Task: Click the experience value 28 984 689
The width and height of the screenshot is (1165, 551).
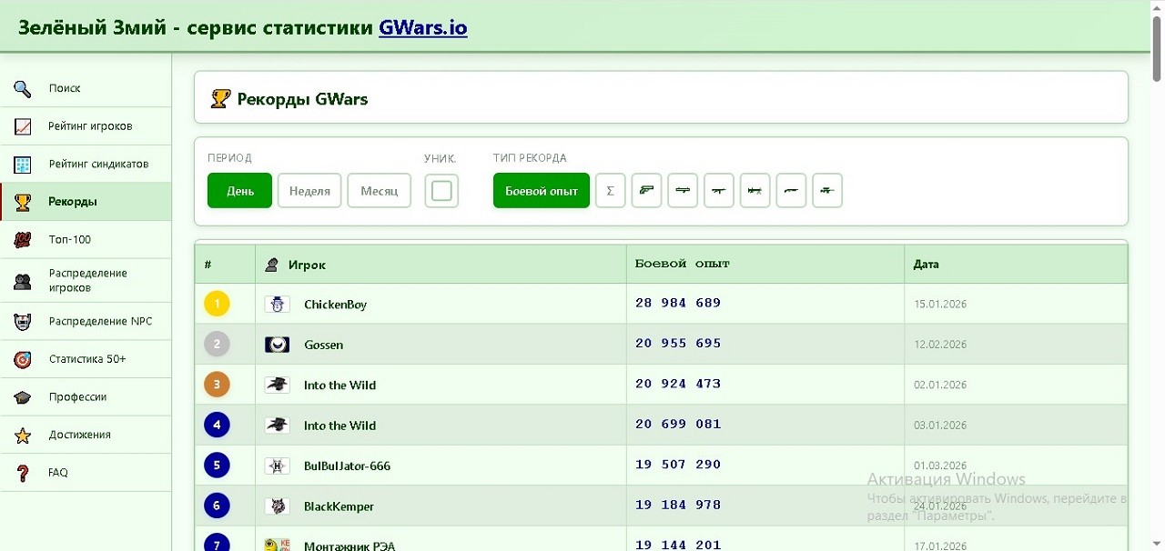Action: pos(678,303)
